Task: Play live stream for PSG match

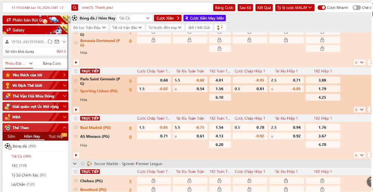Action: [x=76, y=110]
